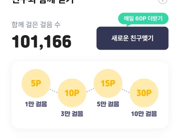The height and width of the screenshot is (138, 180).
Task: Tap the "5" digit in the 5P coin
Action: click(33, 84)
